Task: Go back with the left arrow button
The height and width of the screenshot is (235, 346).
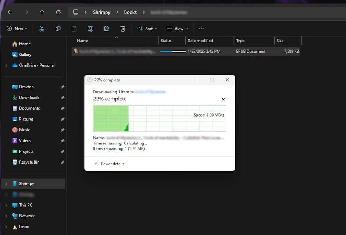Action: pos(10,12)
